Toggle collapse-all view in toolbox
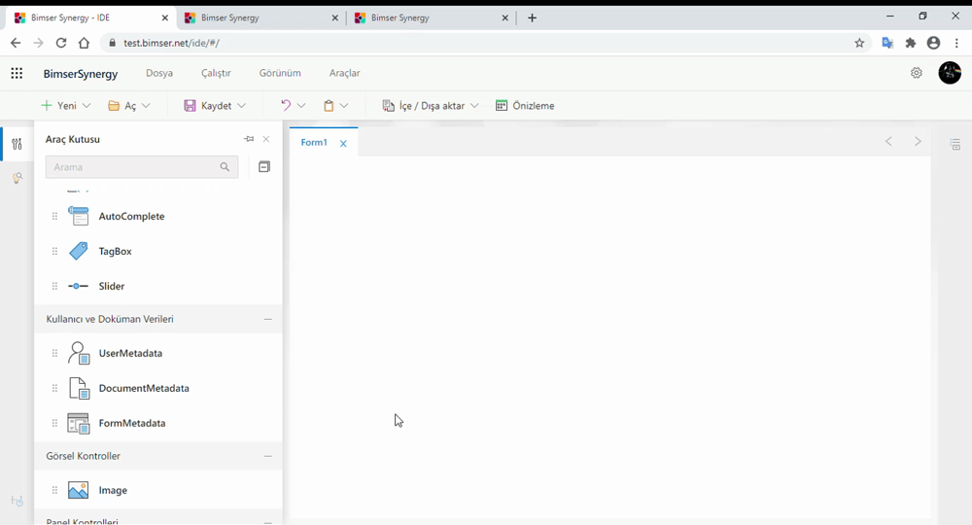 263,167
